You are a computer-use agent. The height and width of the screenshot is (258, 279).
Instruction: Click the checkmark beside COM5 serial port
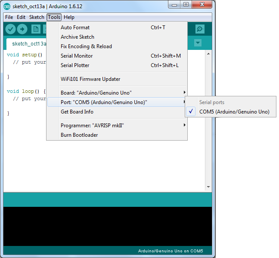click(191, 111)
